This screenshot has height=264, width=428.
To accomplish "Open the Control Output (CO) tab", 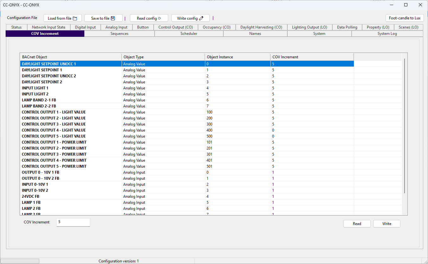I will pyautogui.click(x=176, y=27).
